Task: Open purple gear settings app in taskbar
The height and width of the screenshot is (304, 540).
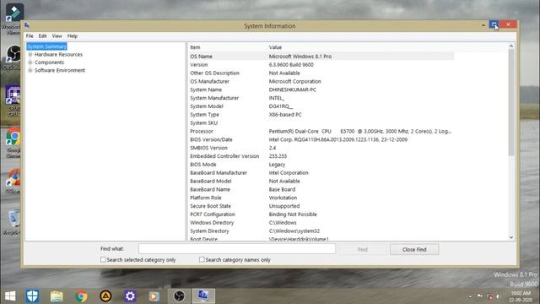Action: pyautogui.click(x=130, y=296)
